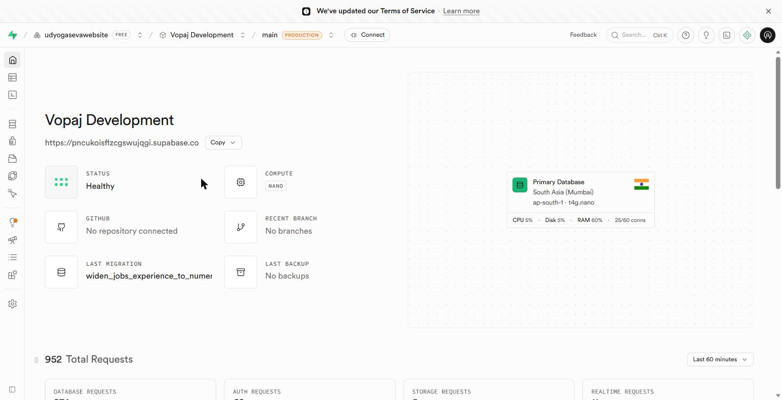Open the Logs list icon
The height and width of the screenshot is (400, 782).
(x=13, y=257)
